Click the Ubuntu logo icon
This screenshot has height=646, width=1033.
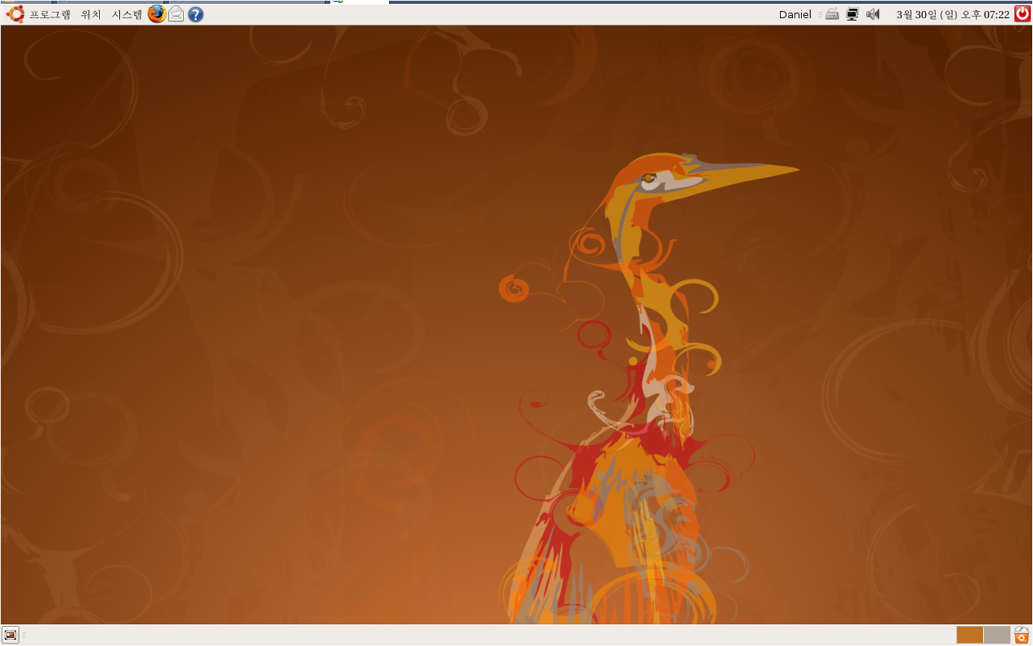[x=15, y=14]
